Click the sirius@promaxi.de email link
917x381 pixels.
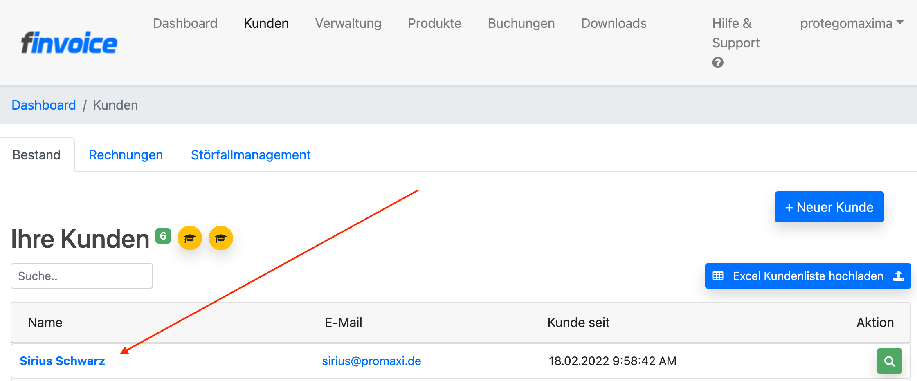click(x=371, y=361)
